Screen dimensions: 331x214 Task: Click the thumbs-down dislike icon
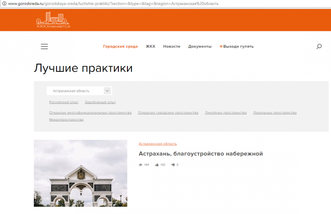point(173,165)
